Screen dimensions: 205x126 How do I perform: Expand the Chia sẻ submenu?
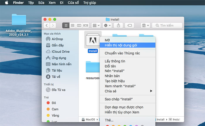pos(127,91)
